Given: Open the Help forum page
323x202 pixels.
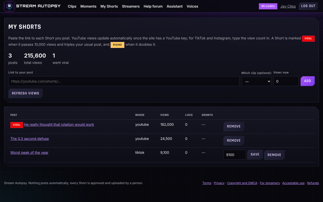Looking at the screenshot, I should 153,6.
